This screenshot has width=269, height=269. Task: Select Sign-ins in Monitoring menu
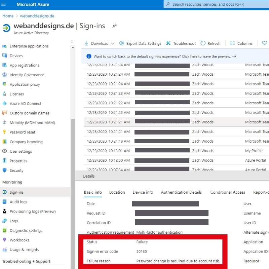(35, 192)
